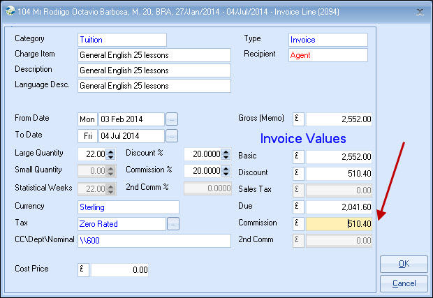Click the £ currency box beside Cost Price
The height and width of the screenshot is (298, 433).
click(83, 270)
